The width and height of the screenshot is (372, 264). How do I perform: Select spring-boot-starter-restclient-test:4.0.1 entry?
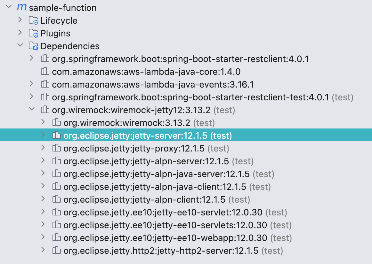[x=190, y=97]
